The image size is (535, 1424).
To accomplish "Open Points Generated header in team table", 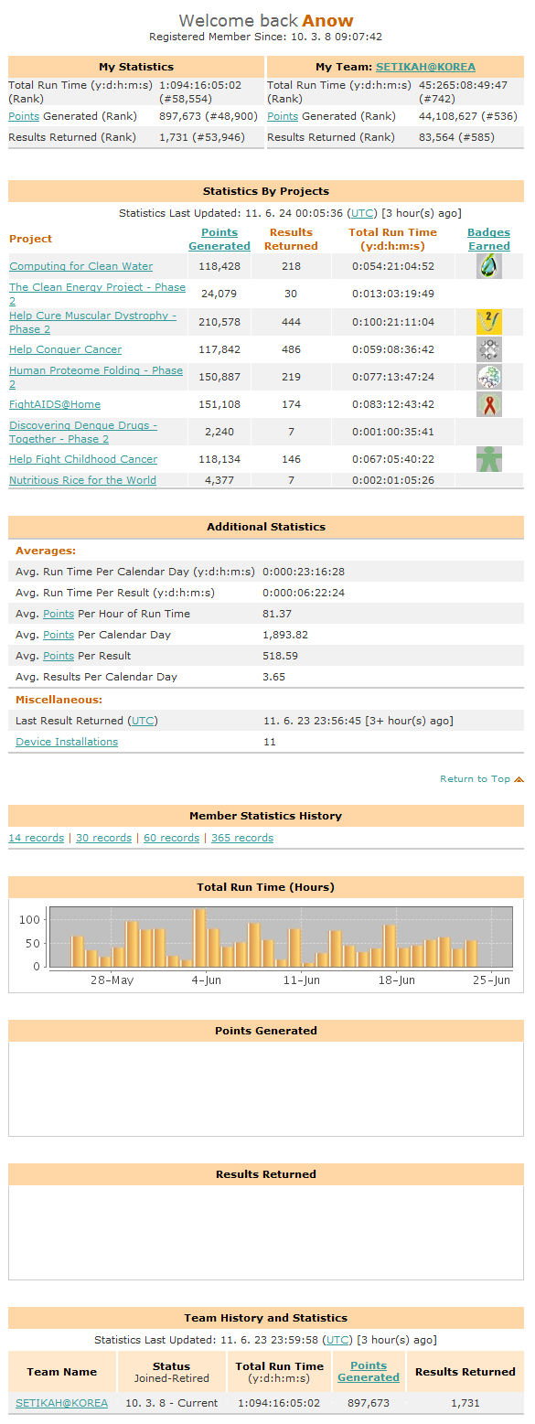I will click(x=369, y=1372).
